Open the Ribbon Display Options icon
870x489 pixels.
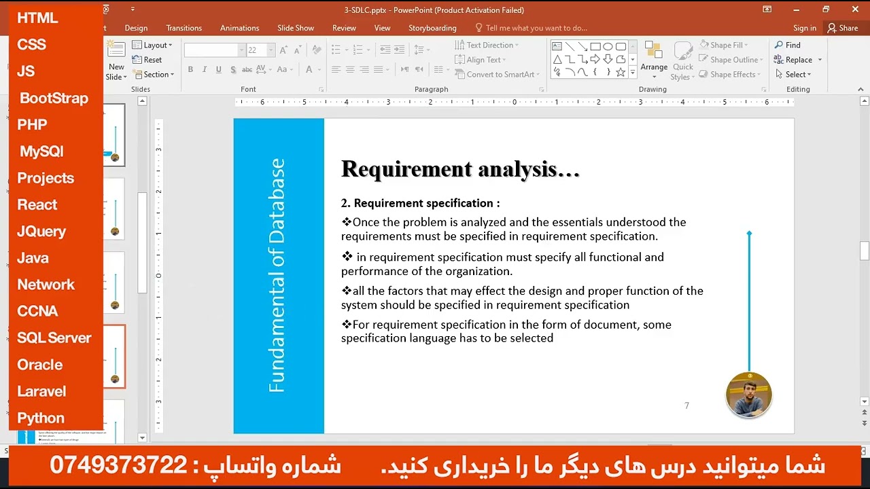pos(767,10)
